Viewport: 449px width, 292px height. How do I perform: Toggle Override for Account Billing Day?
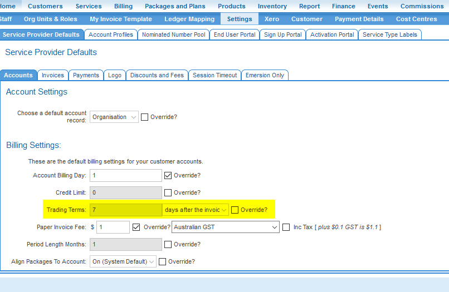[168, 175]
